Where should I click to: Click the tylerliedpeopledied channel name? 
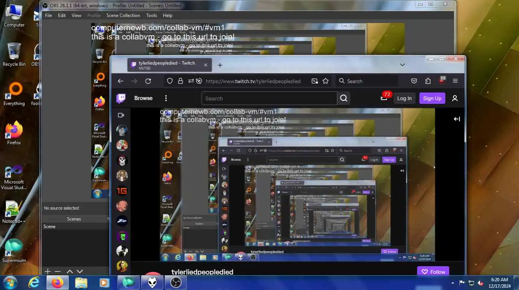tap(202, 272)
